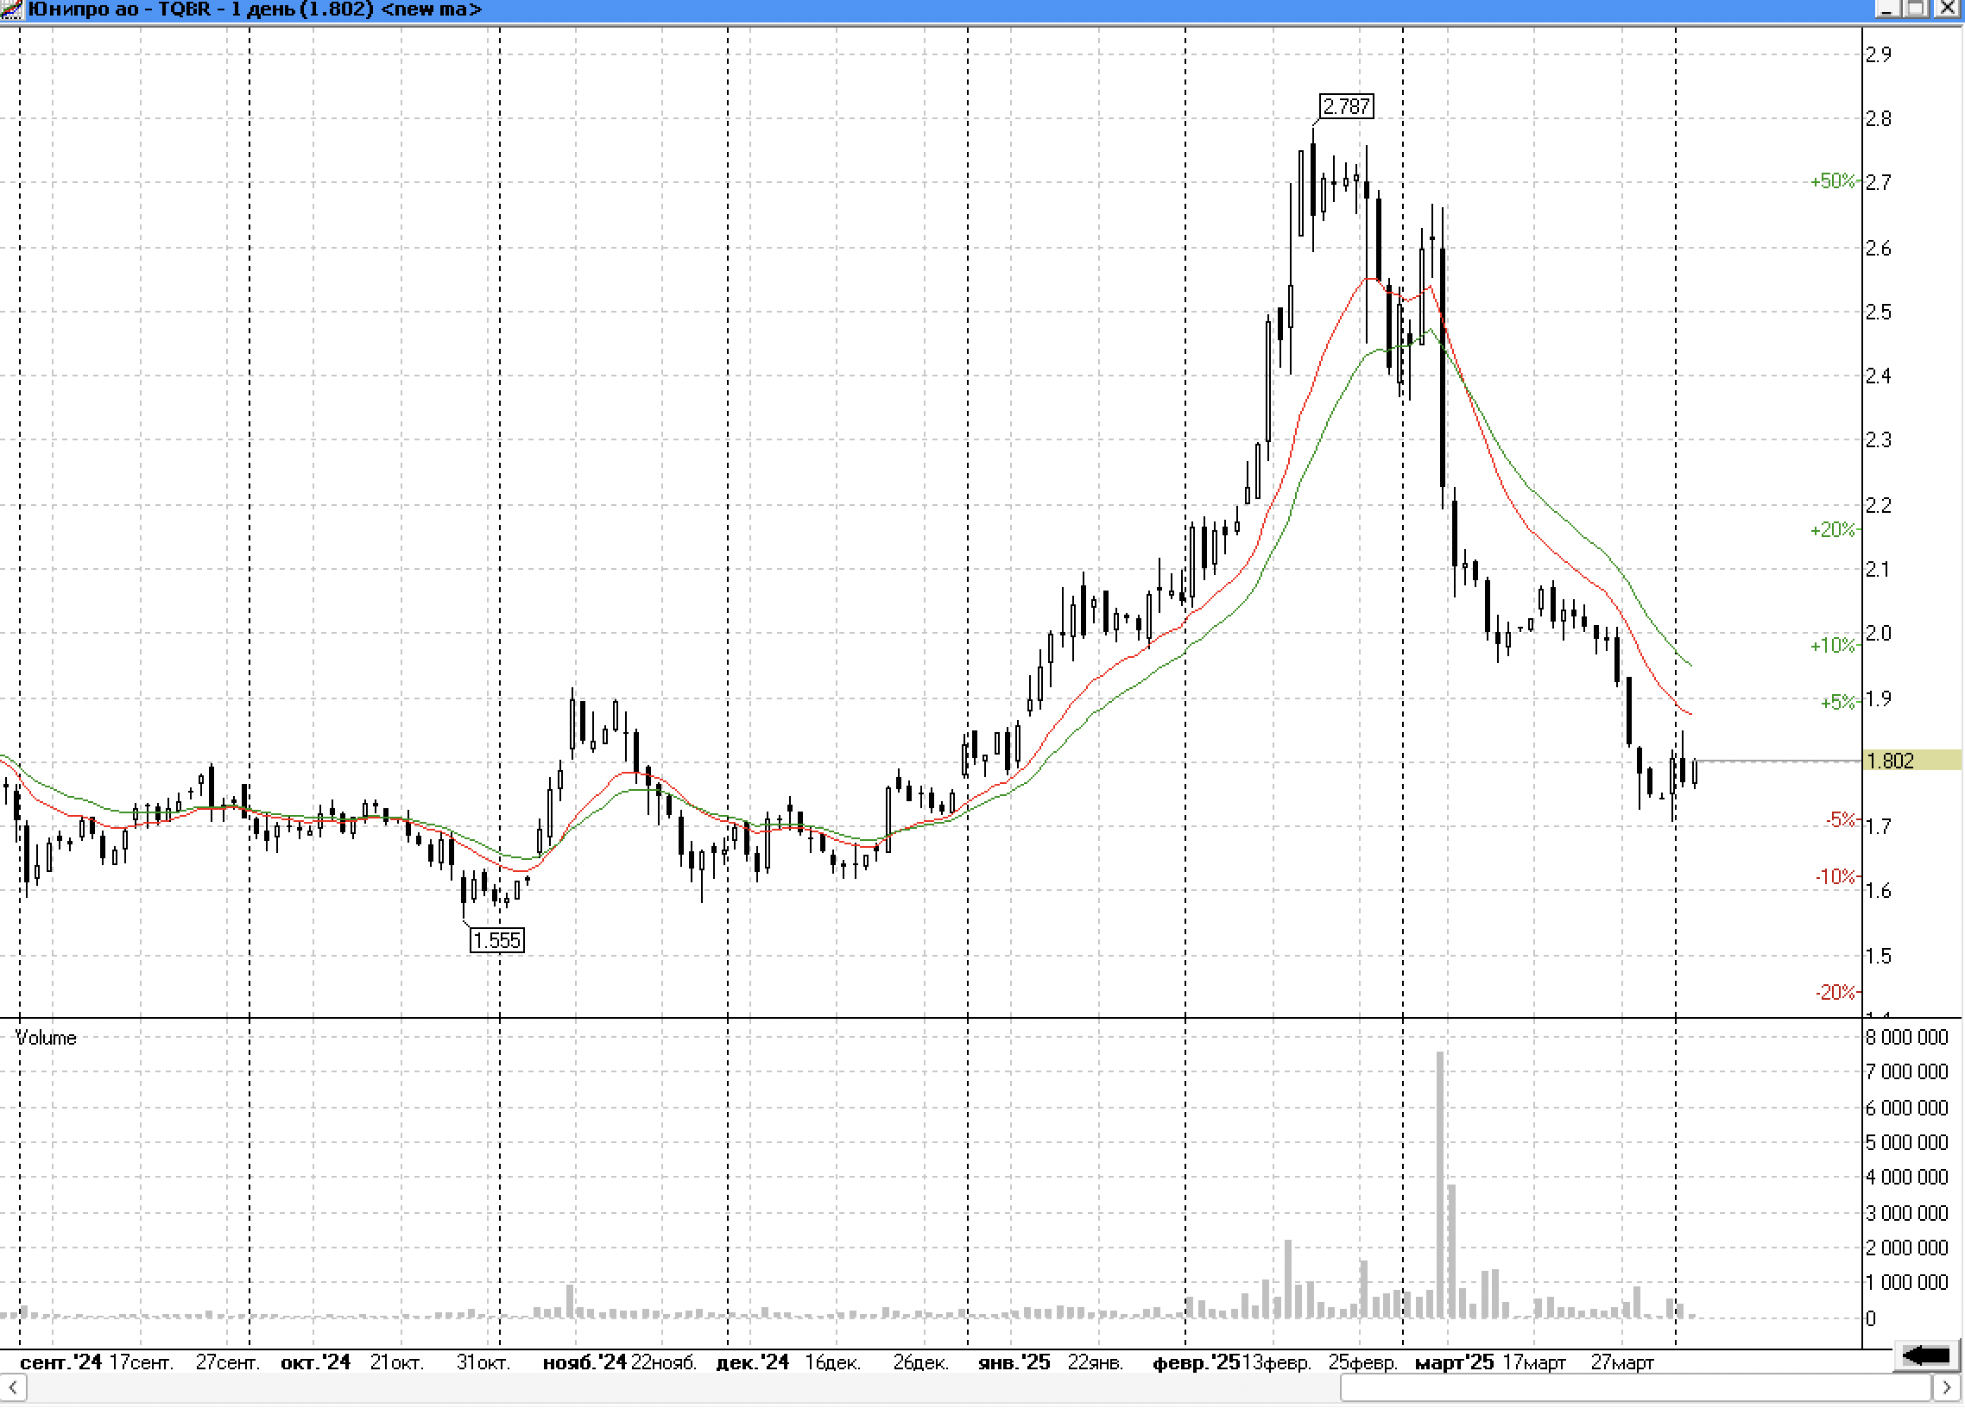Click the +50% level marker
The image size is (1965, 1409).
pyautogui.click(x=1832, y=181)
